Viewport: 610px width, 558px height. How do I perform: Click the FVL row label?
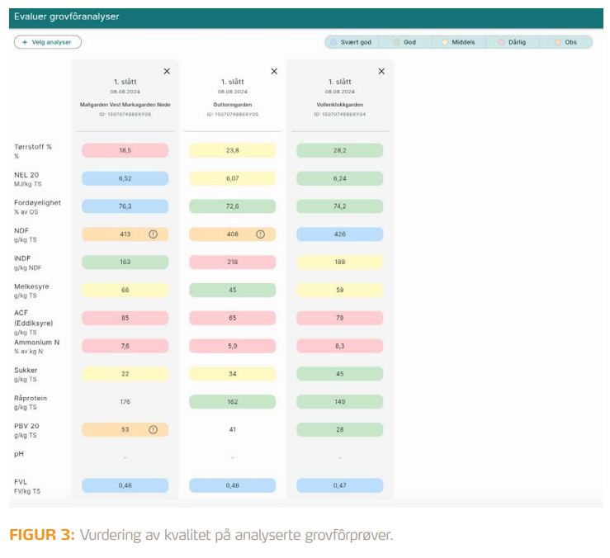(21, 482)
